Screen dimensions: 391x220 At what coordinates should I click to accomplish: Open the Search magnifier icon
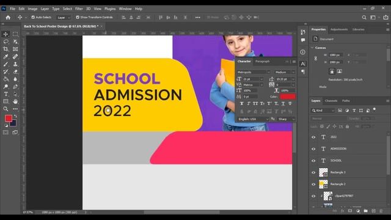point(364,17)
